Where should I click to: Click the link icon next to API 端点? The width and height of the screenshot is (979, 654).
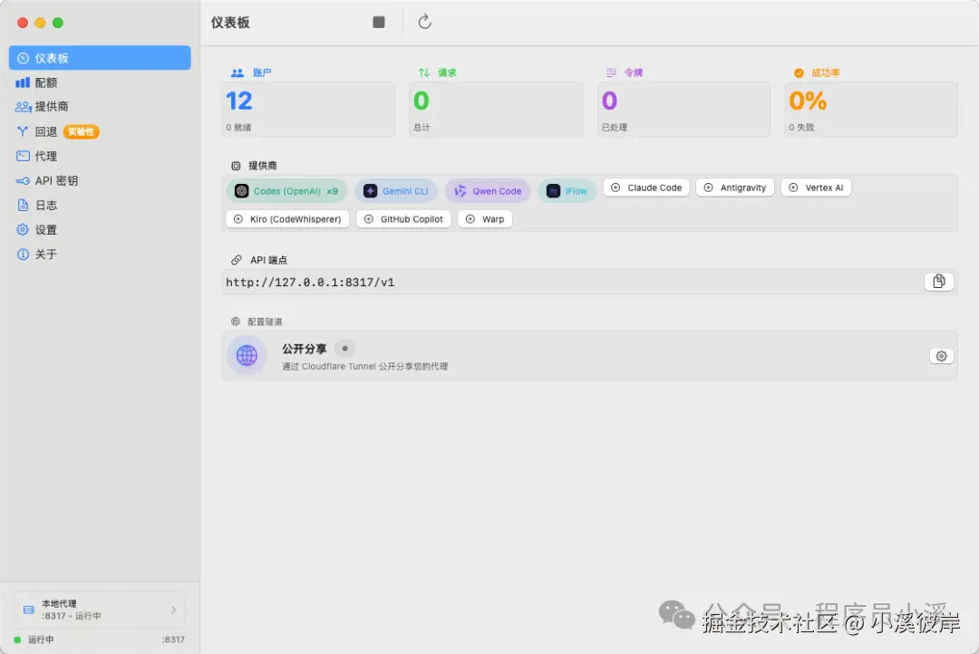[236, 260]
